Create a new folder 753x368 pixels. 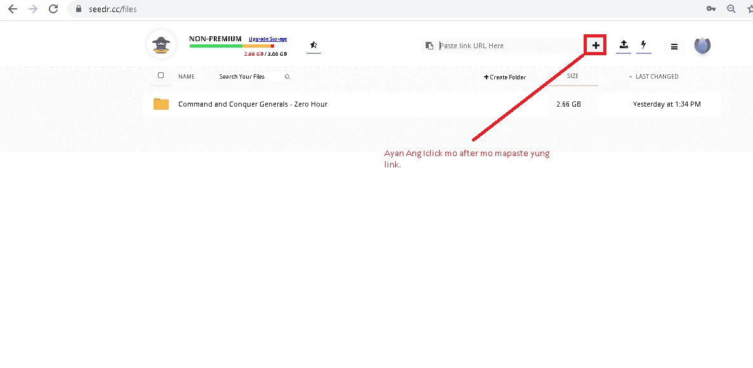505,77
